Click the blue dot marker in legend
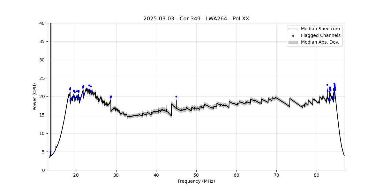Screen dimensions: 383x191 293,36
